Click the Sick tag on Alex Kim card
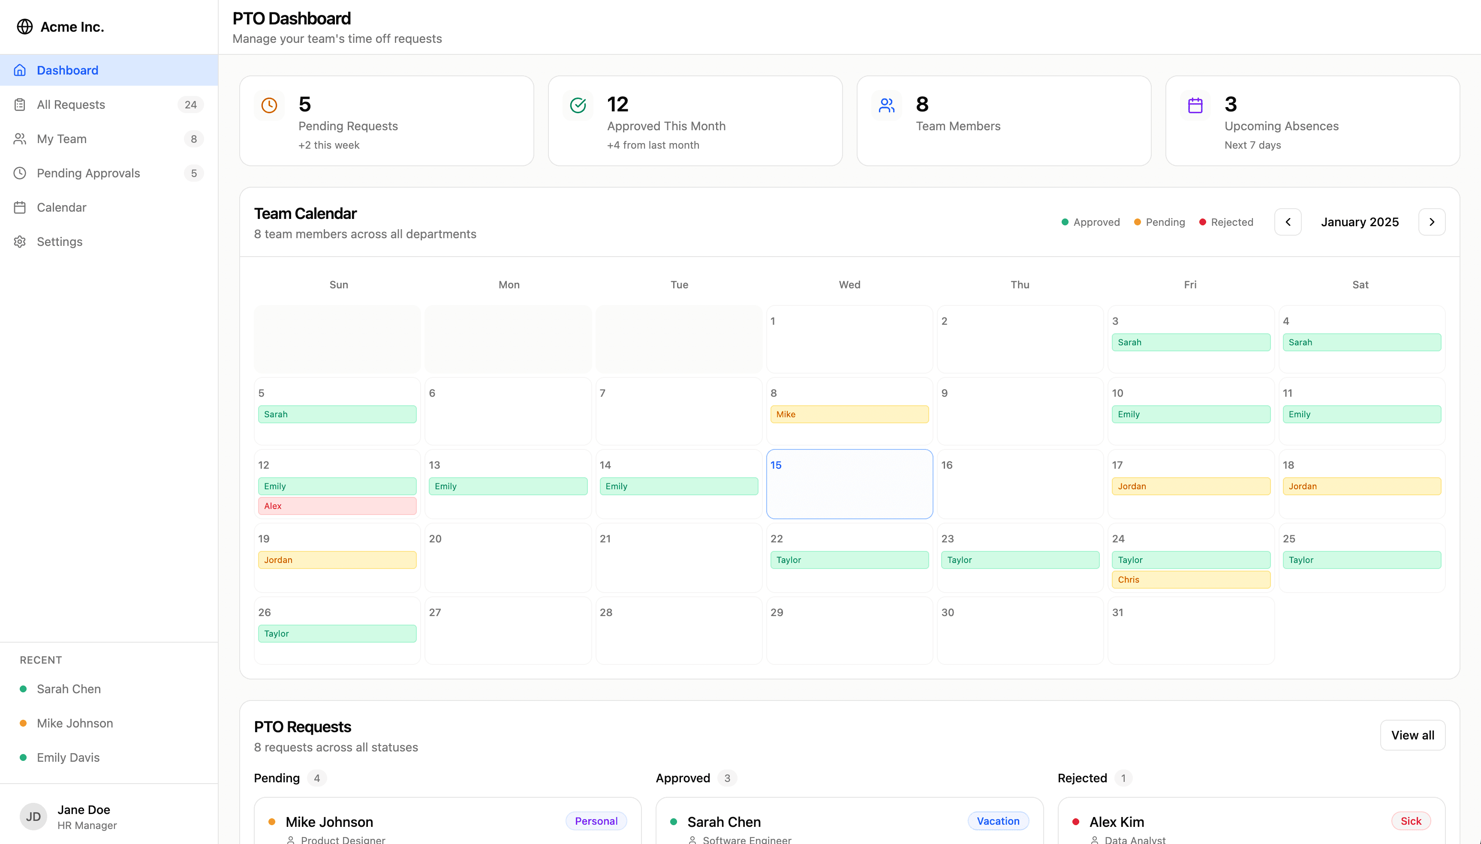Image resolution: width=1481 pixels, height=844 pixels. (x=1411, y=821)
